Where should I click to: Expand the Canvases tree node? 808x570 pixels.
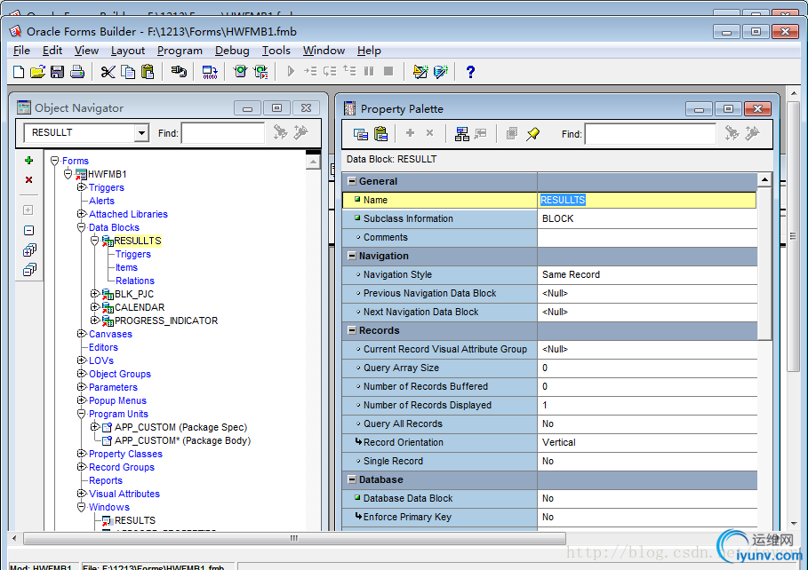(82, 334)
